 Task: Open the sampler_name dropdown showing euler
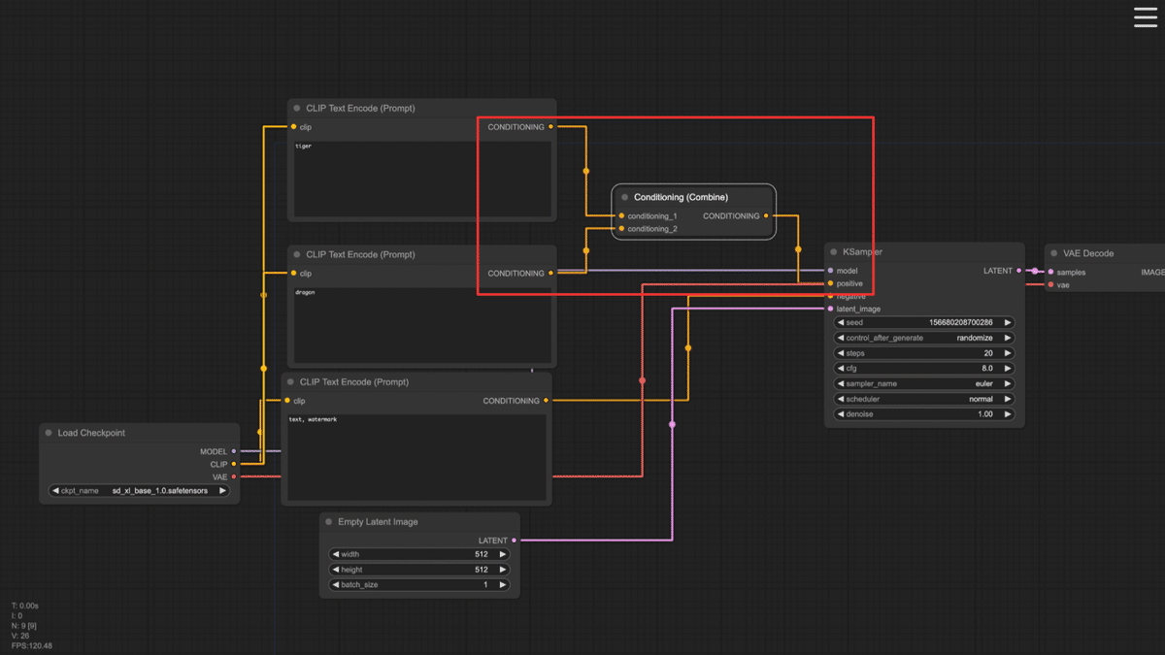point(923,383)
